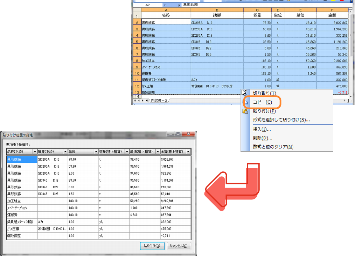355x256 pixels.
Task: Click column header C in spreadsheet
Action: (257, 10)
